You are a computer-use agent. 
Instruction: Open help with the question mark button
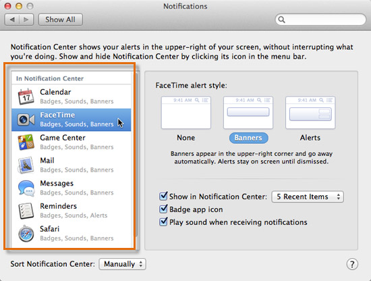(352, 264)
